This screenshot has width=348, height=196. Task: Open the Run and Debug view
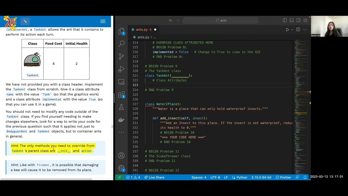121,69
